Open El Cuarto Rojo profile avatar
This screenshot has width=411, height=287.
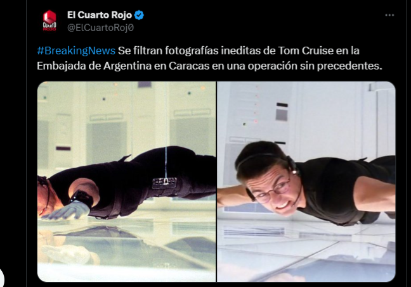point(49,21)
